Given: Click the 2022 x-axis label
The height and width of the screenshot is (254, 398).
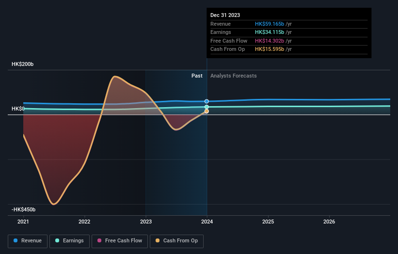Looking at the screenshot, I should pos(84,222).
